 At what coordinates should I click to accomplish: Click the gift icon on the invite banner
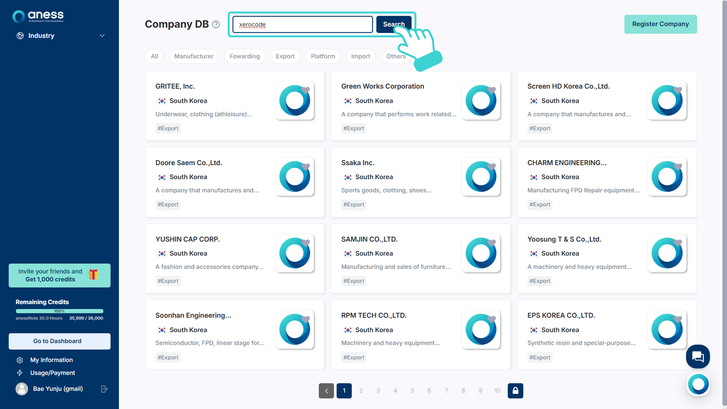click(x=94, y=275)
